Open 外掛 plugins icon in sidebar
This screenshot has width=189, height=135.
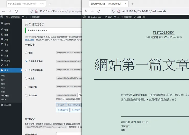tap(2, 55)
